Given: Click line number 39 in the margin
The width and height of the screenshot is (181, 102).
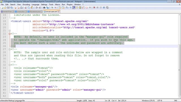Looking at the screenshot, I should (5, 87).
